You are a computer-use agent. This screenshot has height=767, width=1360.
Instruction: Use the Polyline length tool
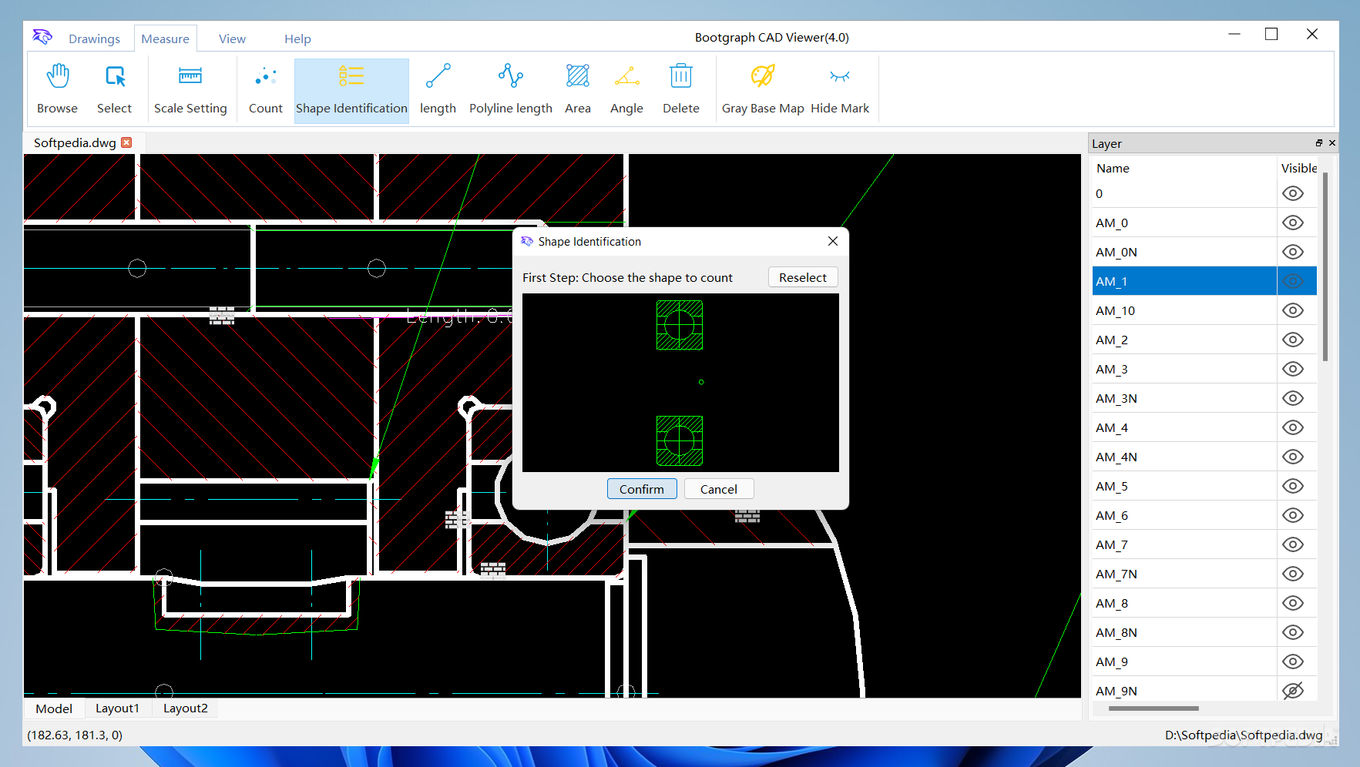coord(511,89)
